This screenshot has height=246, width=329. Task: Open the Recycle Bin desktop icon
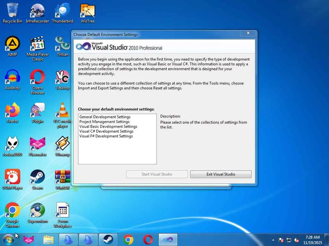point(13,13)
